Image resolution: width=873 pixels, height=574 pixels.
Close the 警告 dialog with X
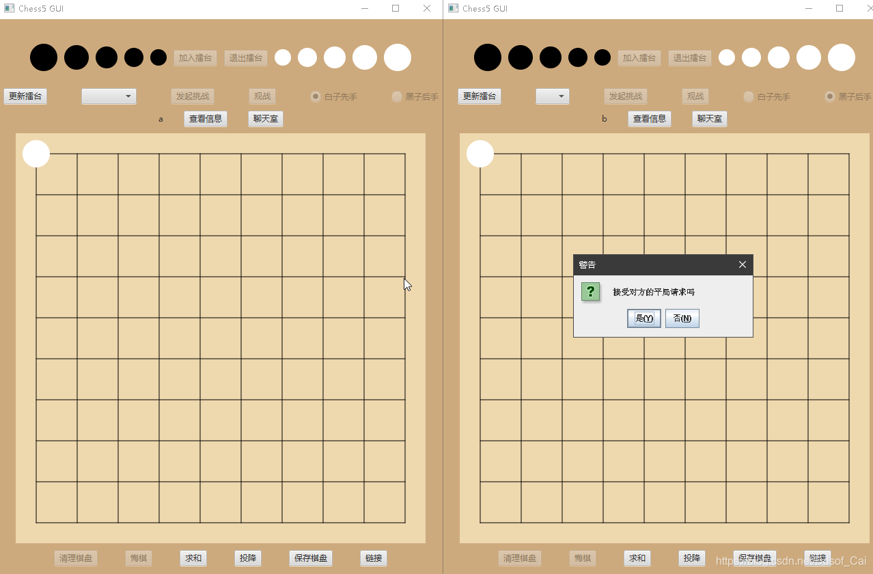point(743,264)
